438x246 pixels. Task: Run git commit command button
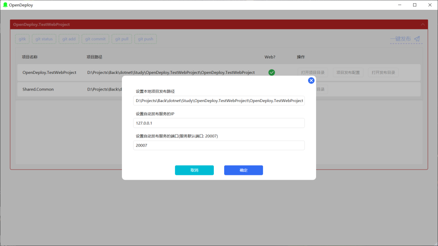click(x=95, y=39)
